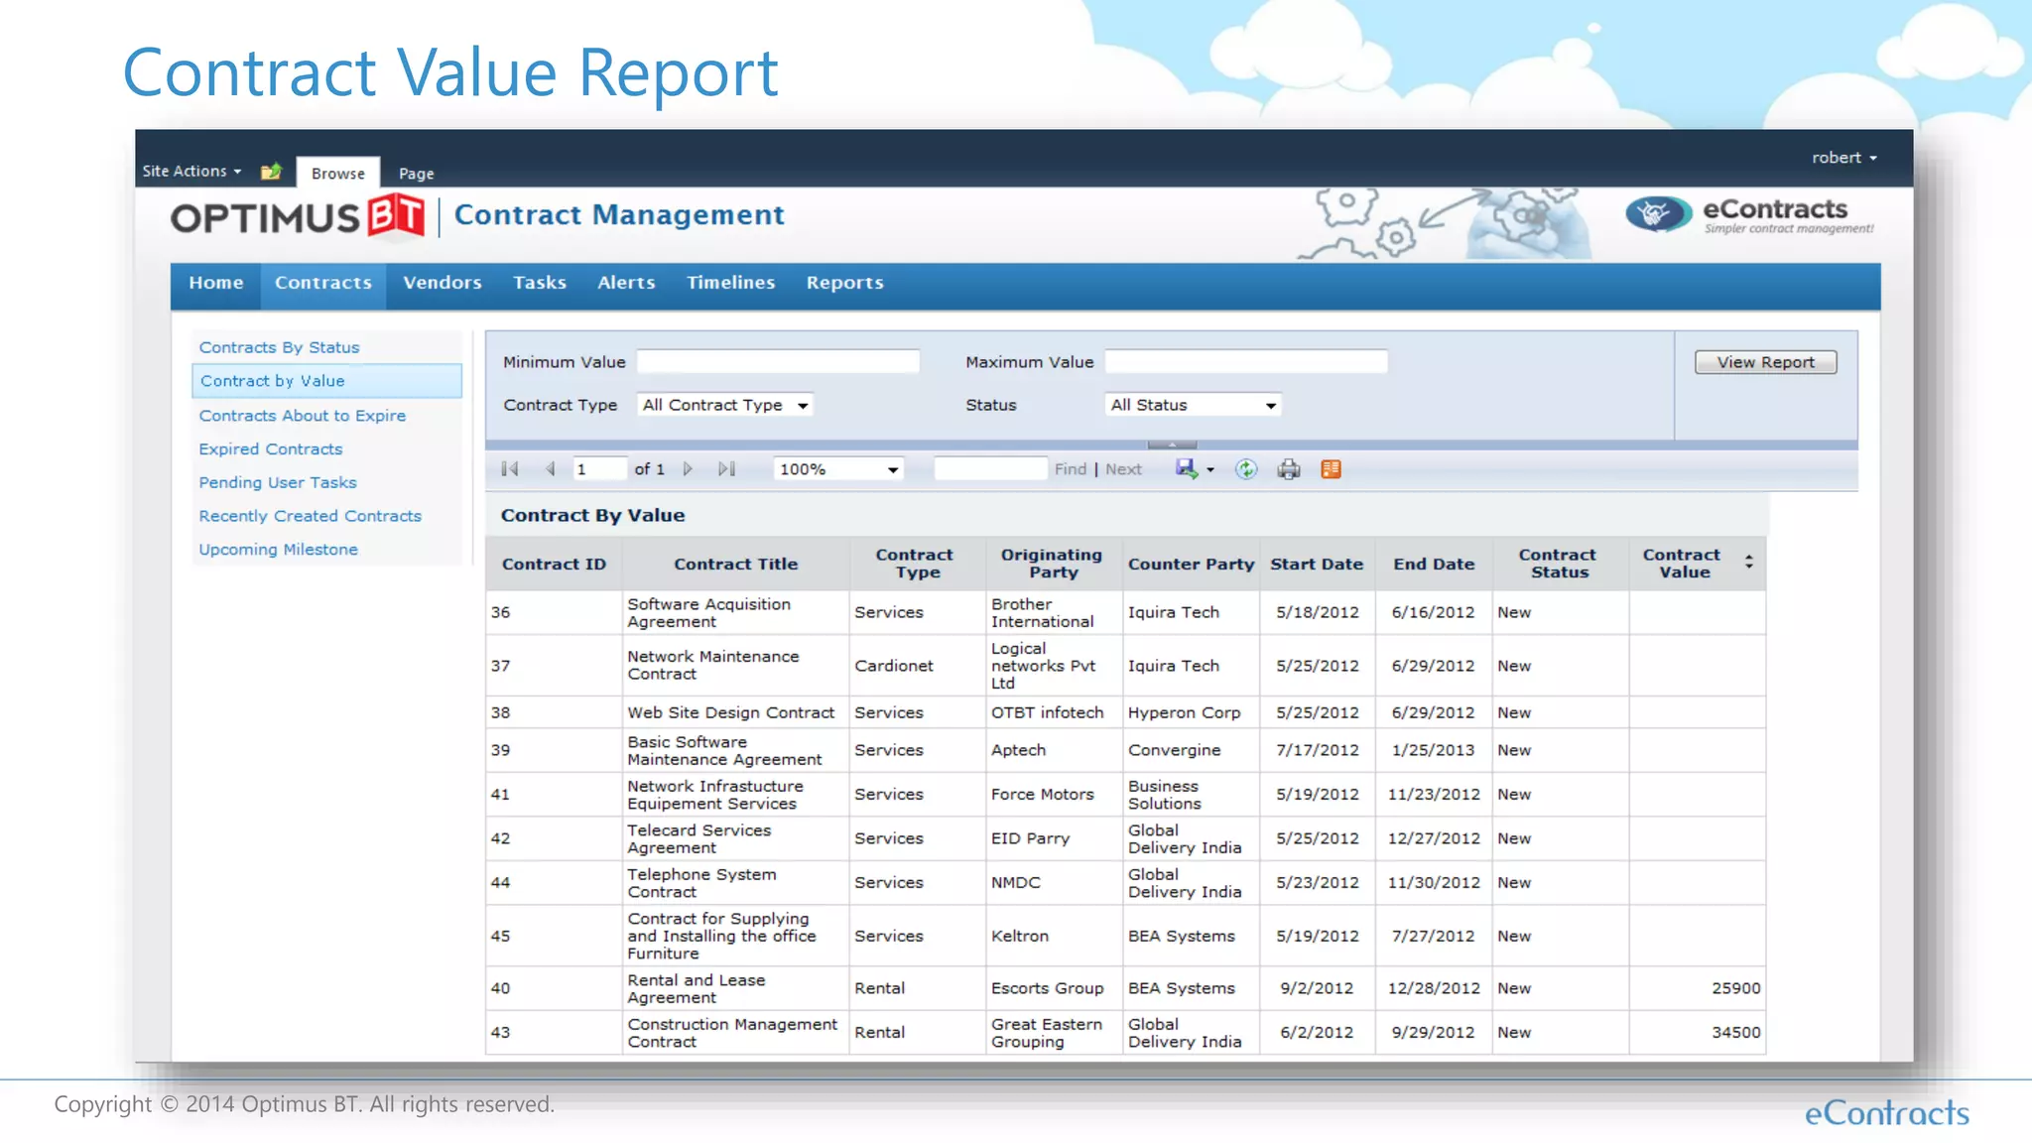Click the eContracts logo icon
The width and height of the screenshot is (2032, 1143).
[x=1659, y=213]
